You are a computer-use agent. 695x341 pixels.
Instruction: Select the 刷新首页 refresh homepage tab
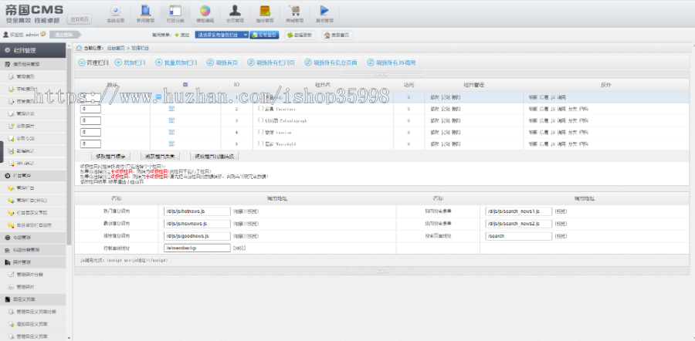tap(222, 62)
